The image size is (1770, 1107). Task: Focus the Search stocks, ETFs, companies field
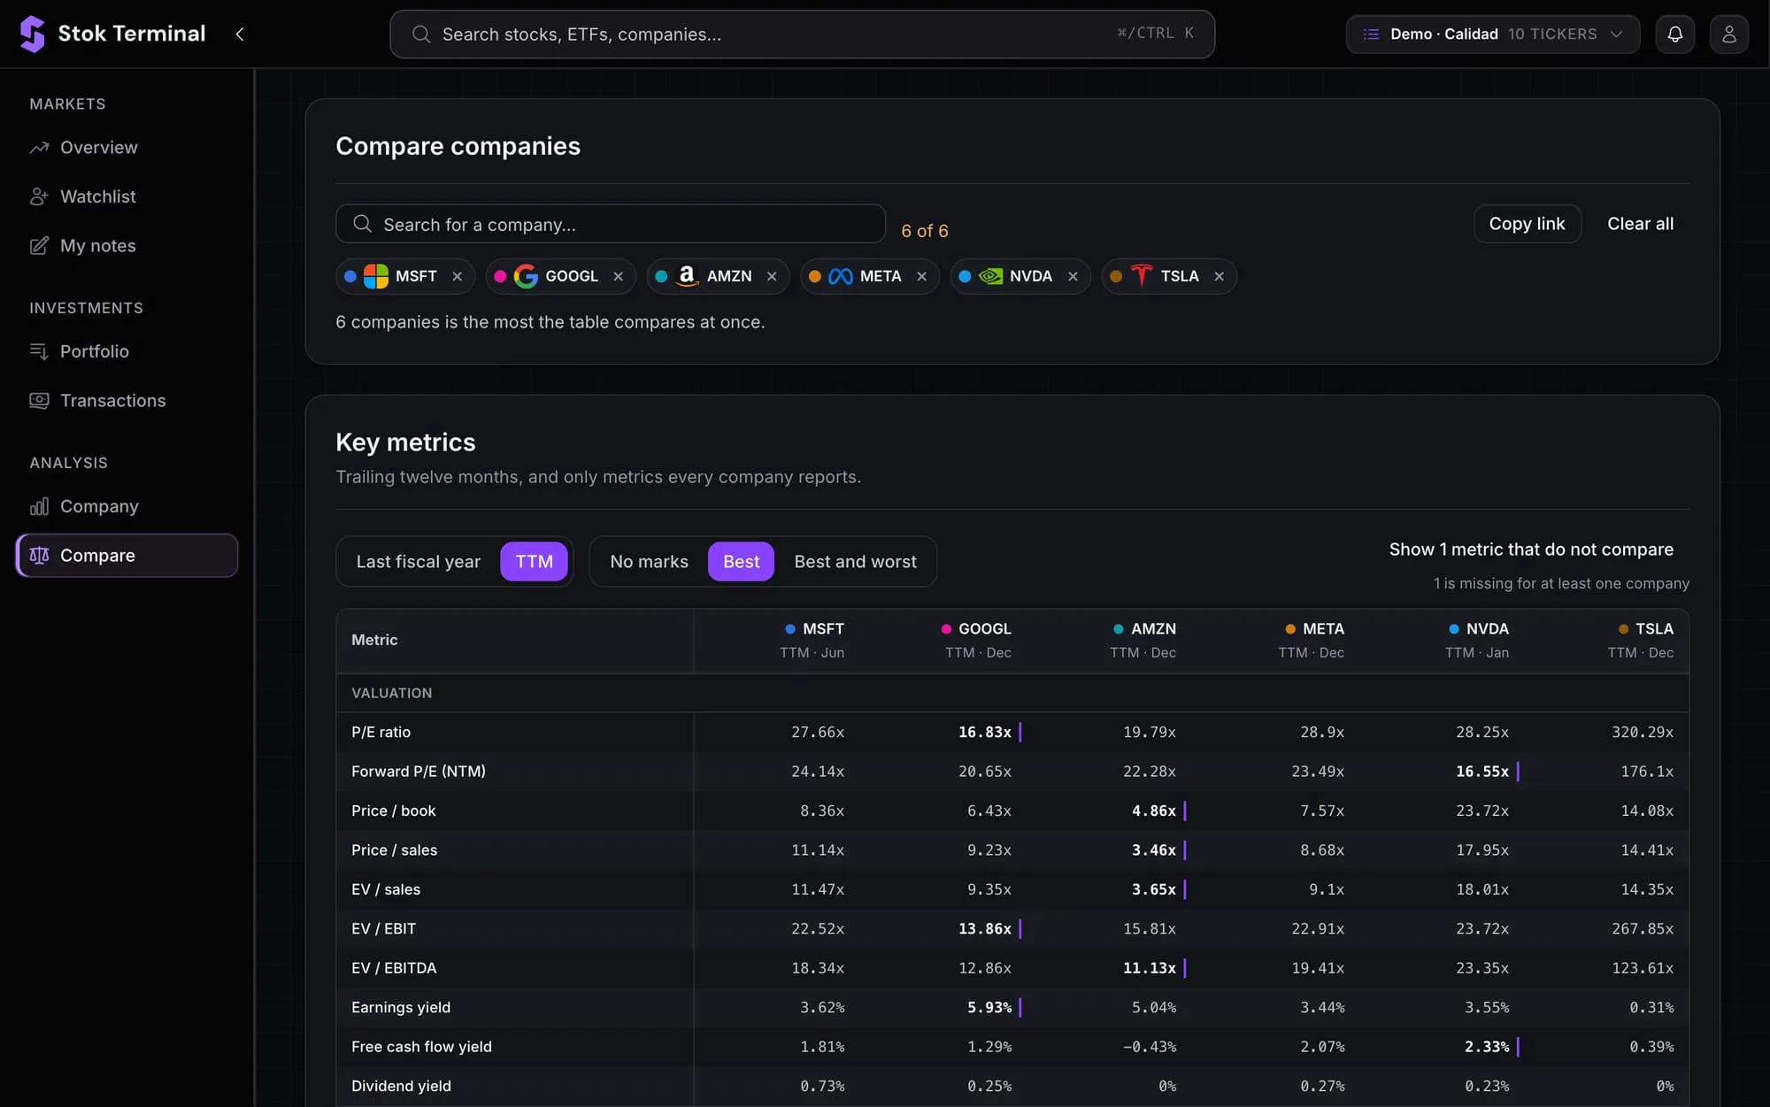802,35
